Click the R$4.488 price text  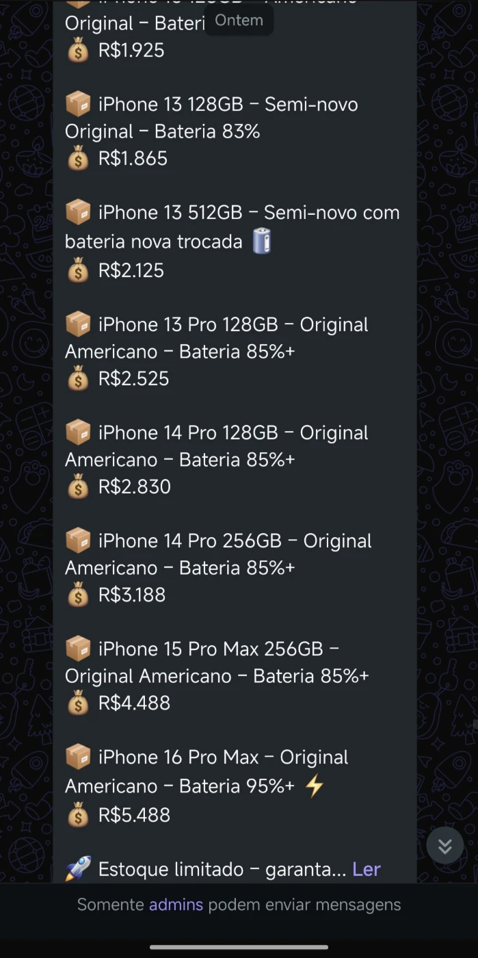coord(134,703)
